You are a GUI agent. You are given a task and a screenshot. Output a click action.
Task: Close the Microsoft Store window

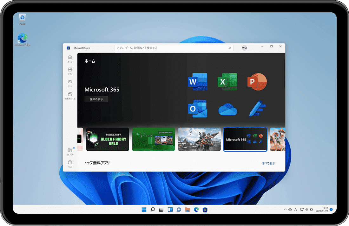tap(280, 46)
